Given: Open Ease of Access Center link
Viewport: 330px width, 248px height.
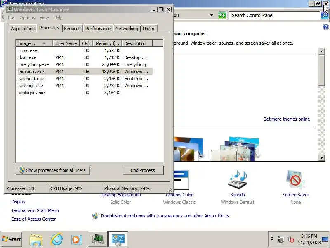Looking at the screenshot, I should click(33, 219).
